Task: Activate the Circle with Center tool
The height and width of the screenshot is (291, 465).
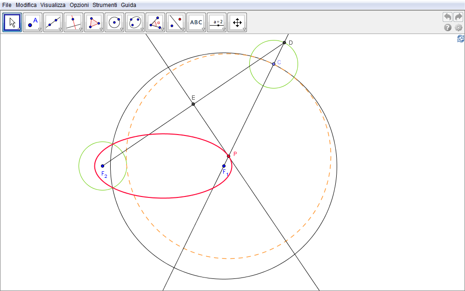Action: click(114, 22)
